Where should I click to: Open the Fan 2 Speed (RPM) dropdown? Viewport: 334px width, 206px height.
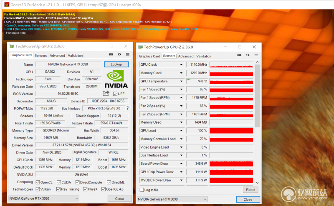(x=181, y=114)
